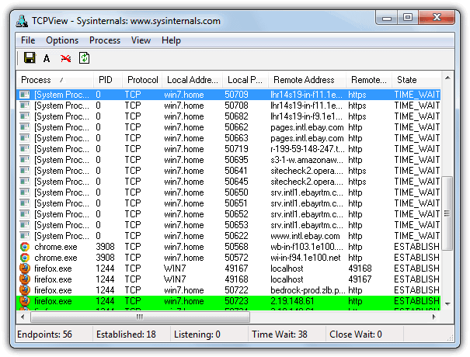Click the horizontal scrollbar thumb
470x357 pixels.
140,317
